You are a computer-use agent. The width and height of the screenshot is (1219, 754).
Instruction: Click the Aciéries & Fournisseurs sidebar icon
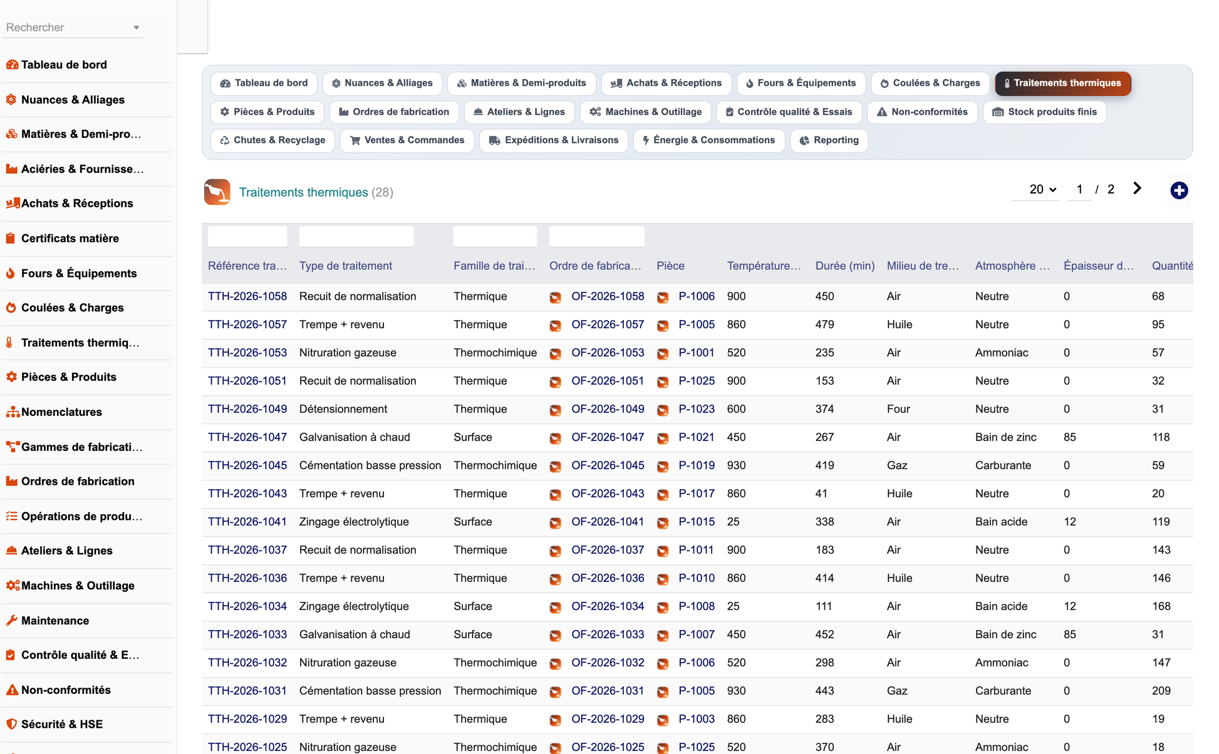tap(12, 169)
